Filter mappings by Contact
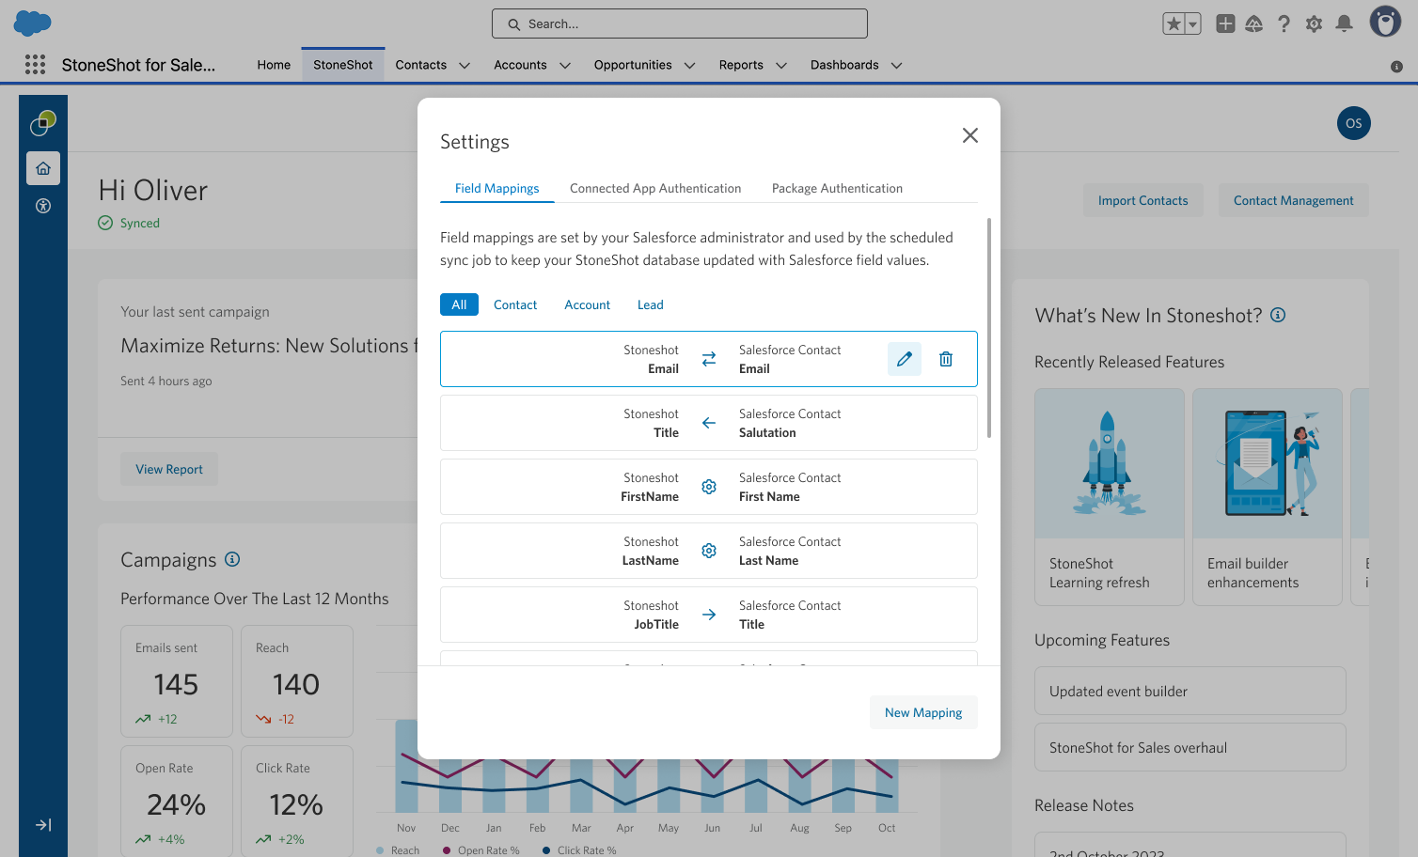The width and height of the screenshot is (1418, 857). pos(515,304)
